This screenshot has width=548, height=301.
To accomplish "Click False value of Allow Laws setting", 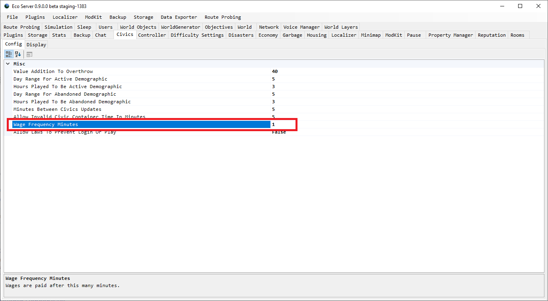I will pos(279,132).
